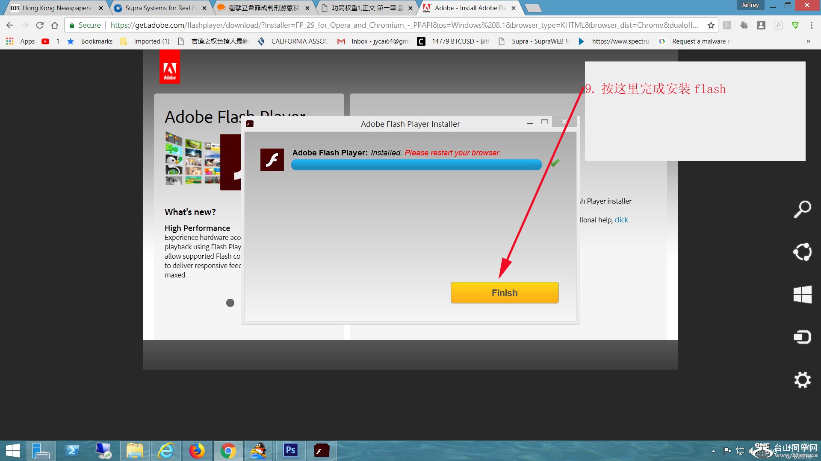Open Jeffrey profile button

(x=750, y=5)
